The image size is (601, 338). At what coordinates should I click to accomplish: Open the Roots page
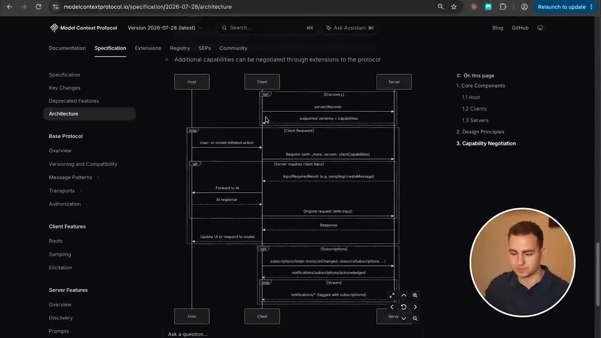pos(55,241)
